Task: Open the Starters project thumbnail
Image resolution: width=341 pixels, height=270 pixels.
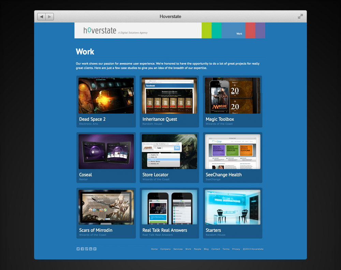Action: pos(233,207)
